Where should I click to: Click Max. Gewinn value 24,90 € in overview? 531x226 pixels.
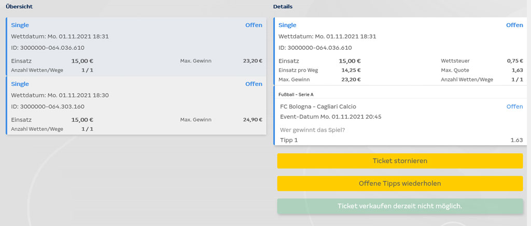pyautogui.click(x=253, y=120)
